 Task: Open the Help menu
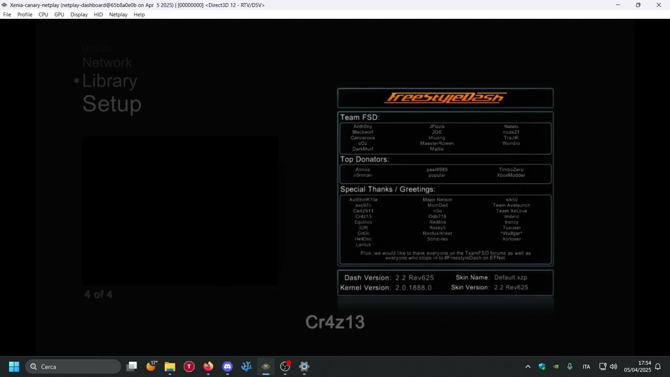139,15
